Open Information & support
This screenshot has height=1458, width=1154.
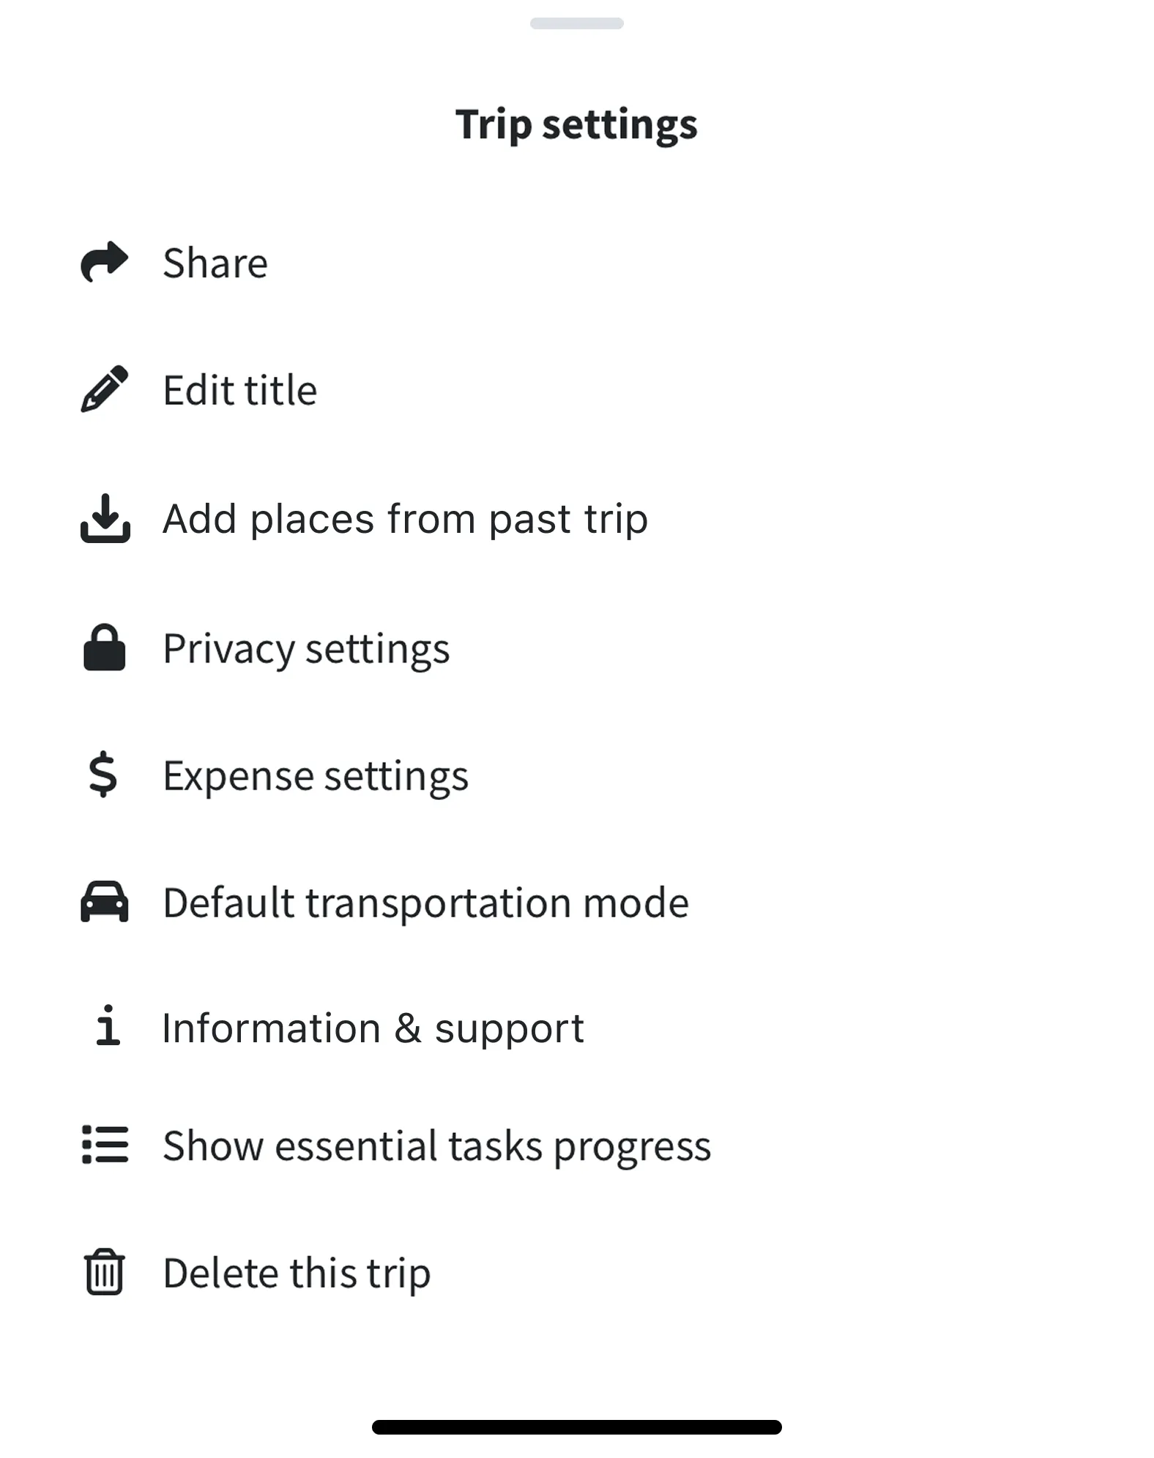(373, 1028)
